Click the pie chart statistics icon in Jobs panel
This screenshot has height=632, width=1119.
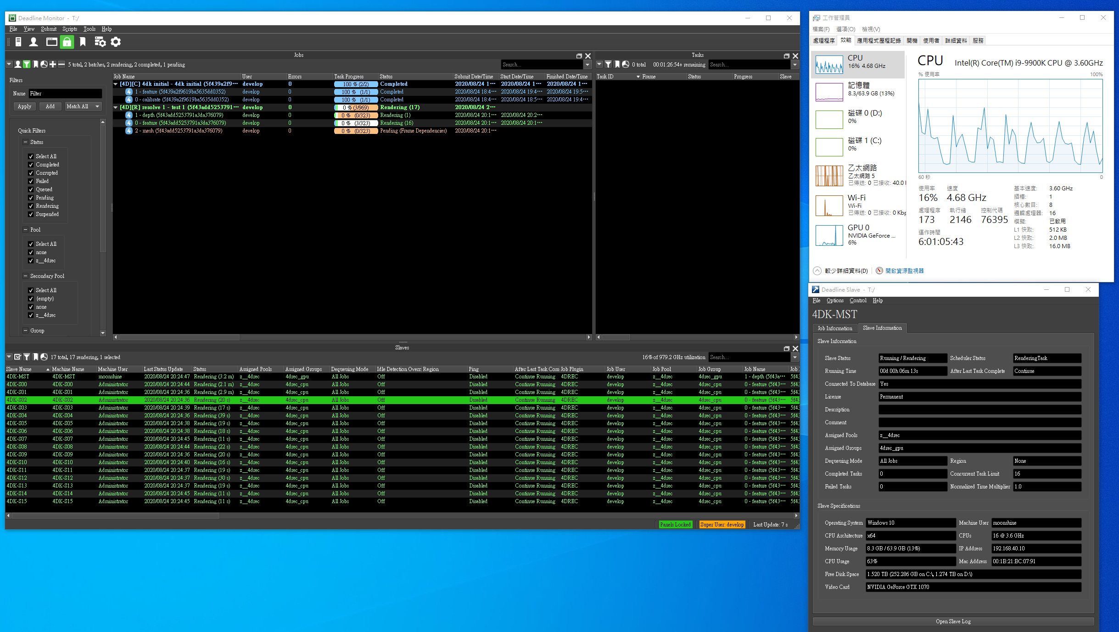coord(44,64)
